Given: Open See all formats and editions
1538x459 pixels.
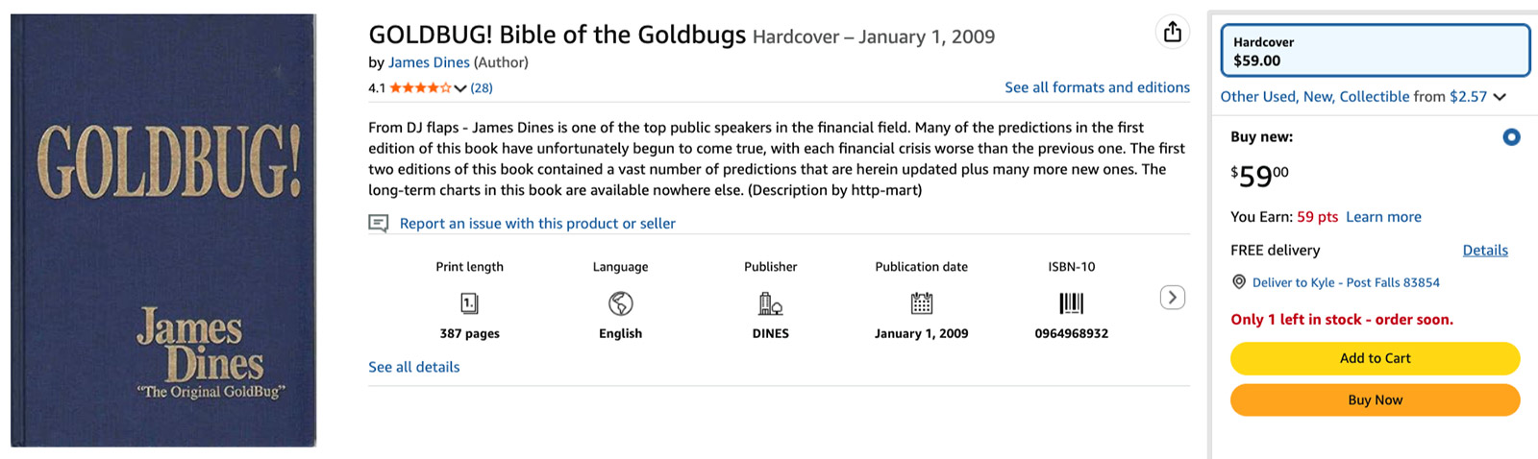Looking at the screenshot, I should point(1097,87).
